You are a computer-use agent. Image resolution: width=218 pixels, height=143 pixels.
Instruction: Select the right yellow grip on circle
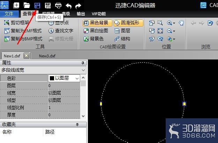(184, 104)
